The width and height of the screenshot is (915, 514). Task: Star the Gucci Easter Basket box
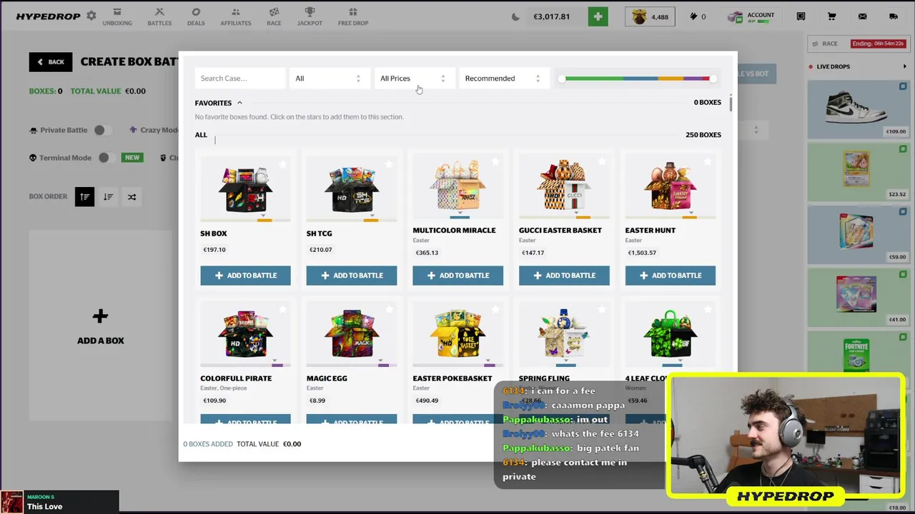pyautogui.click(x=602, y=162)
